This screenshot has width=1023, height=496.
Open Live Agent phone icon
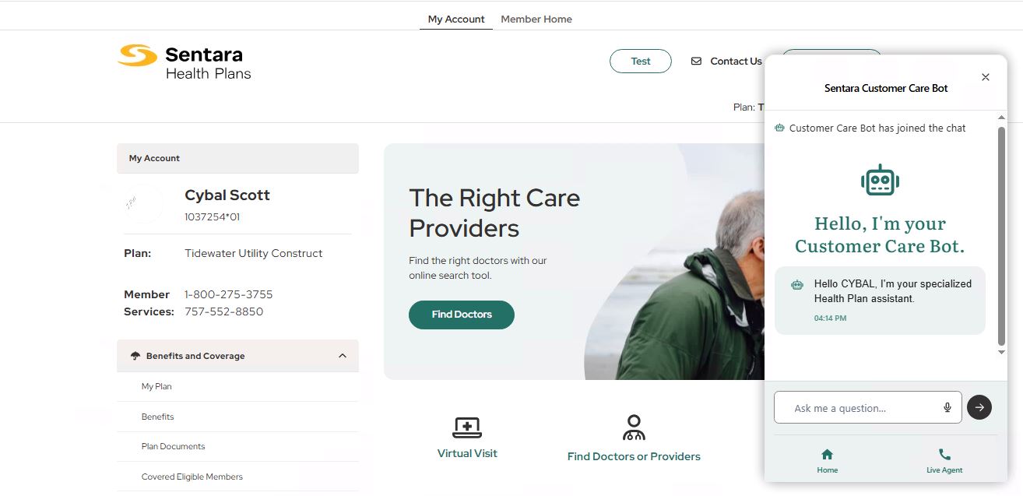944,455
